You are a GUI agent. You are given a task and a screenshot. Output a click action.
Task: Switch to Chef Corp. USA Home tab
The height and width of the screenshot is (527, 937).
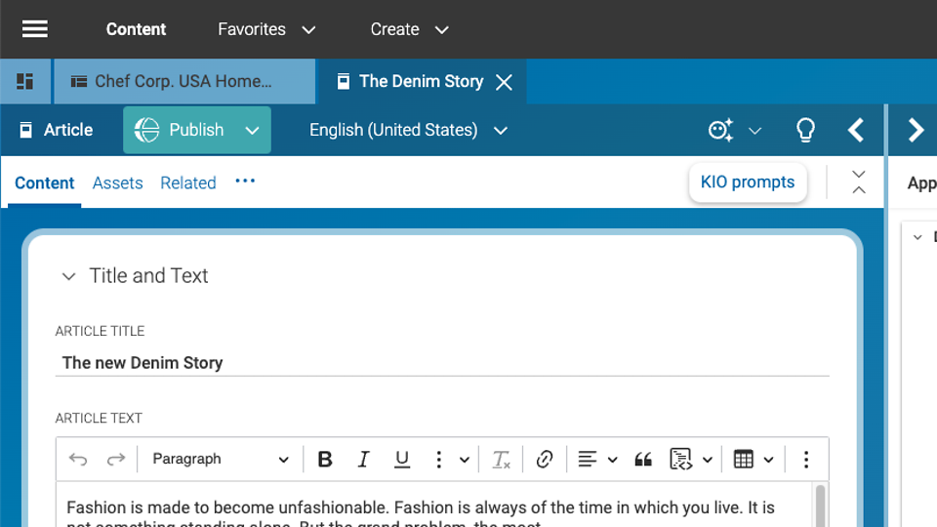click(184, 81)
